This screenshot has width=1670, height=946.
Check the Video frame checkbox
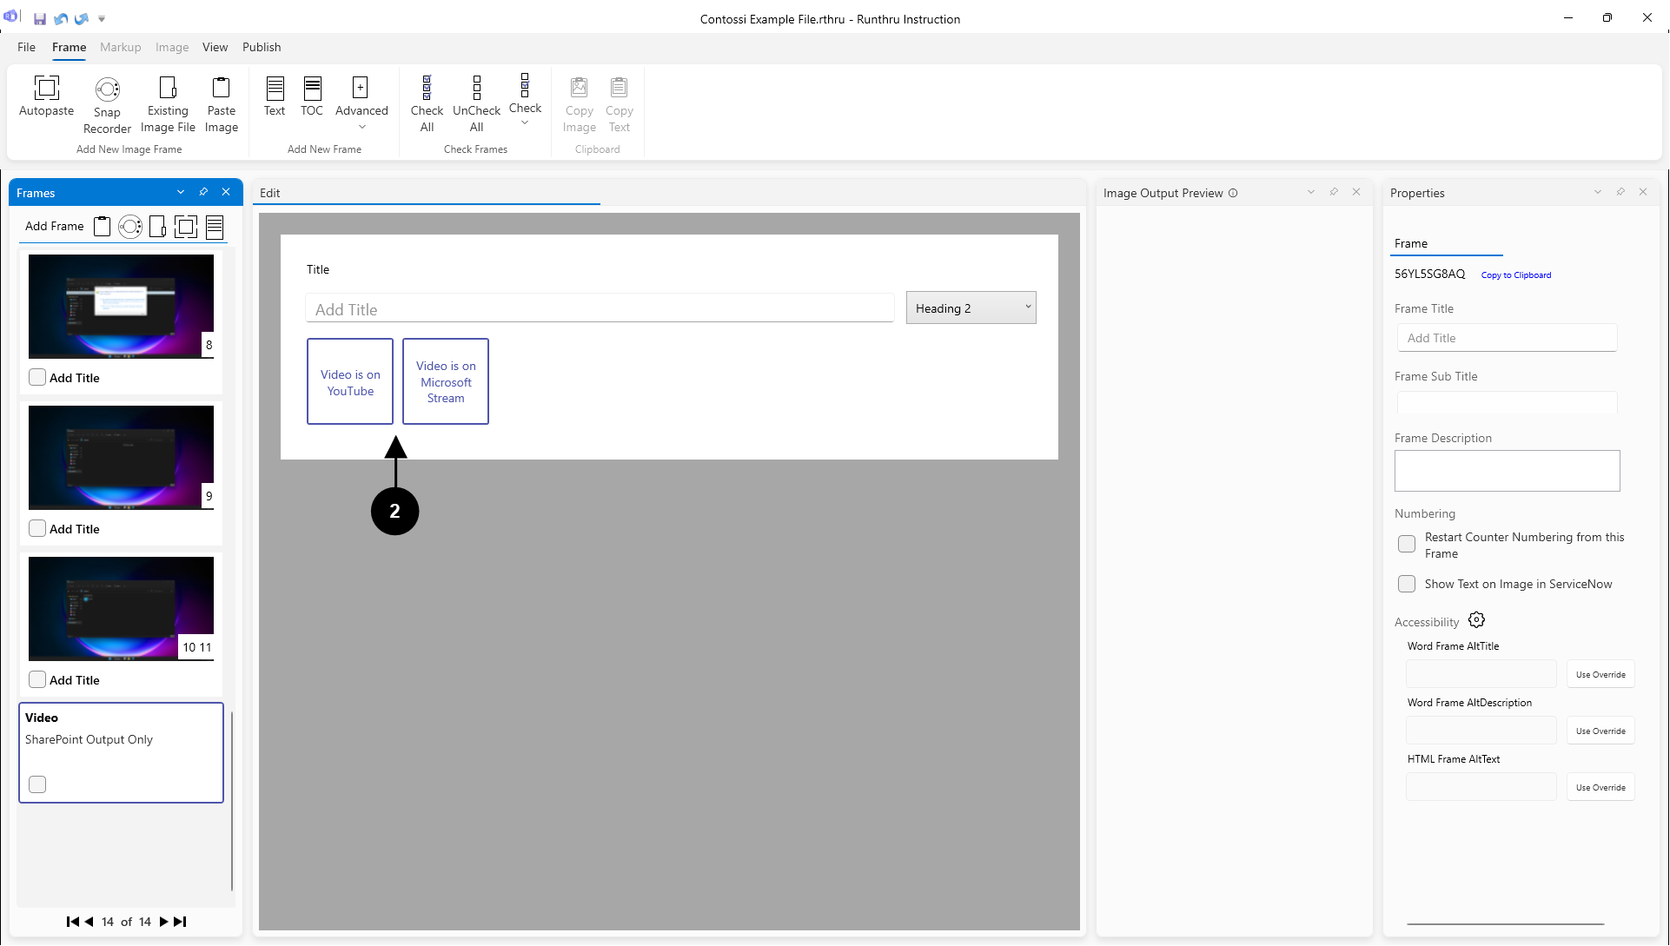[x=37, y=784]
